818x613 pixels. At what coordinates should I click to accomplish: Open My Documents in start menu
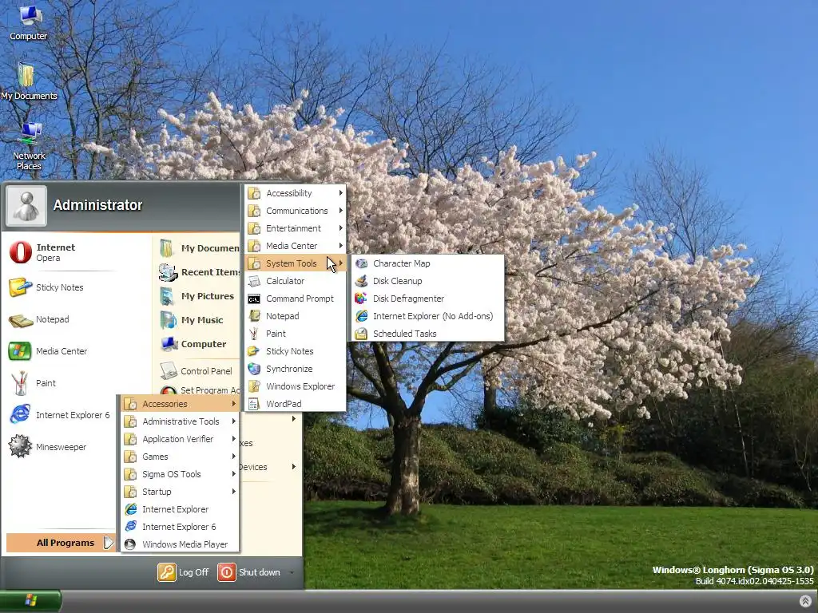pos(198,248)
